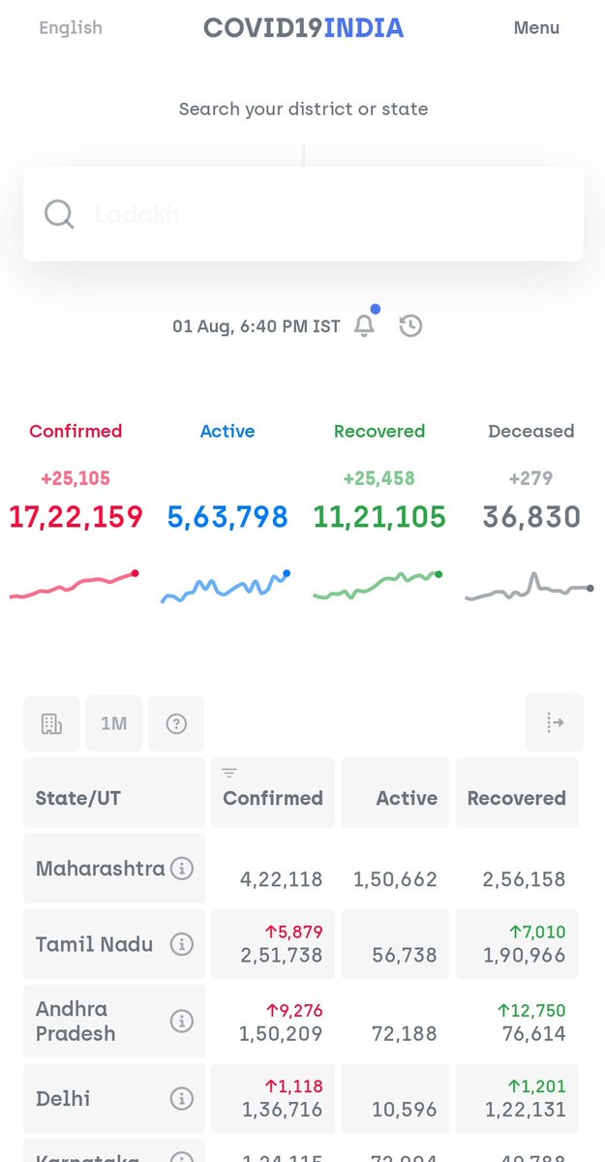Click the green Recovered trend sparkline
This screenshot has height=1162, width=605.
378,586
